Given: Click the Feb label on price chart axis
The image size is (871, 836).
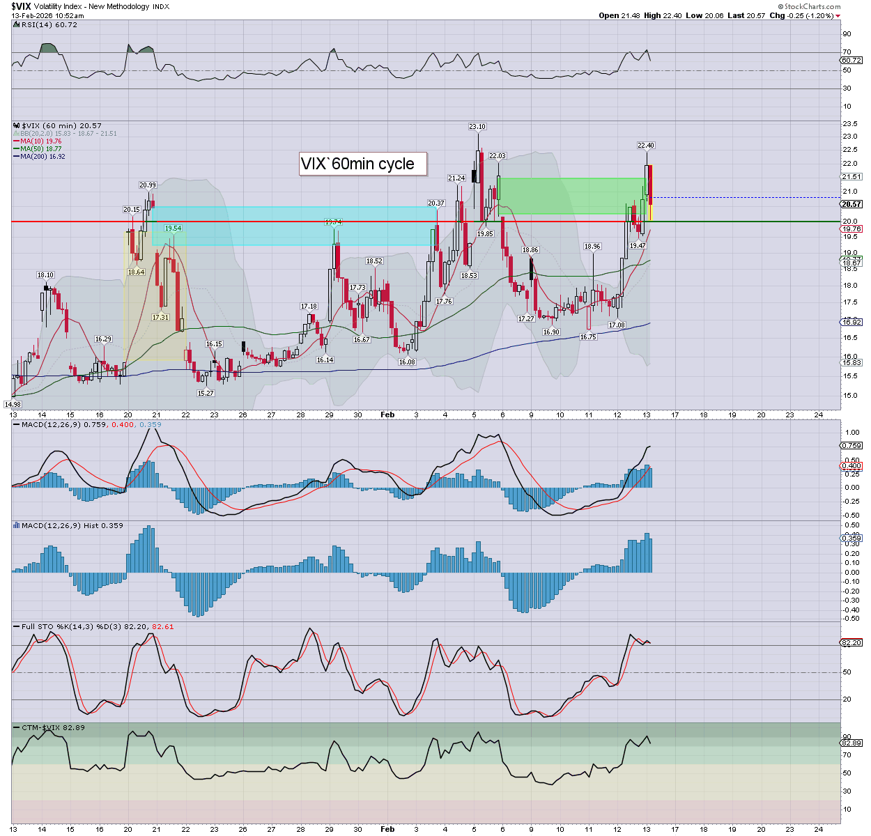Looking at the screenshot, I should [387, 415].
